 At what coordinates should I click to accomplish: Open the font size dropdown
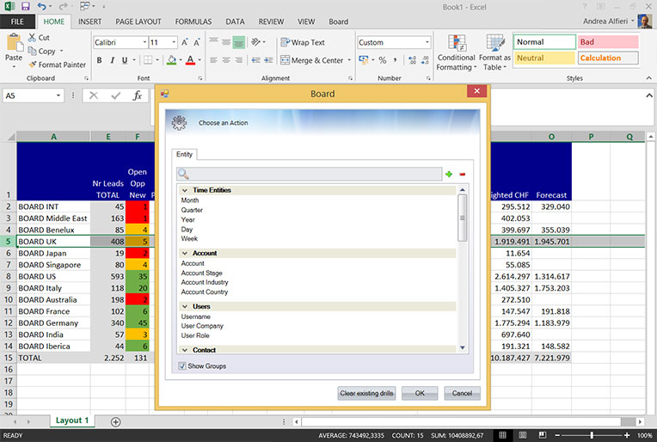174,42
